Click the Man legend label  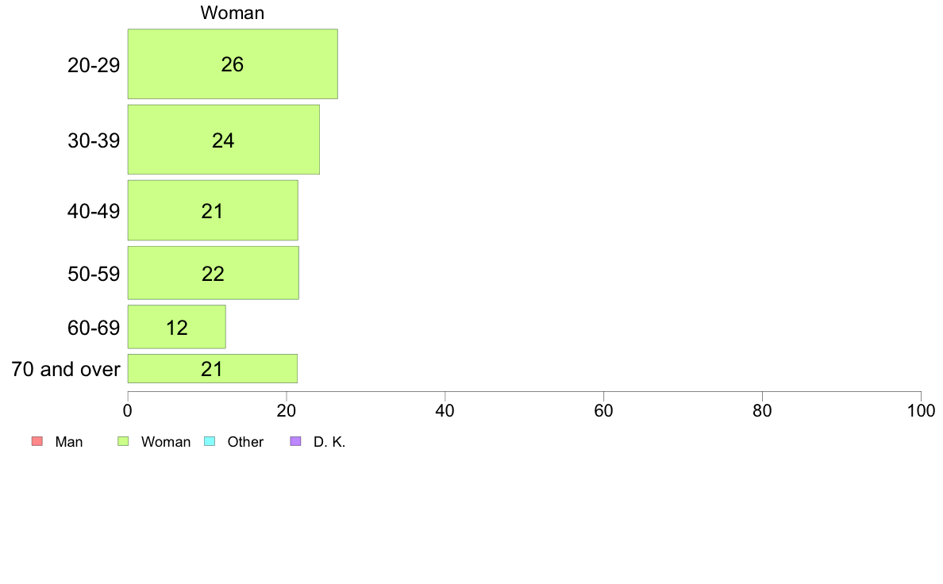point(69,443)
